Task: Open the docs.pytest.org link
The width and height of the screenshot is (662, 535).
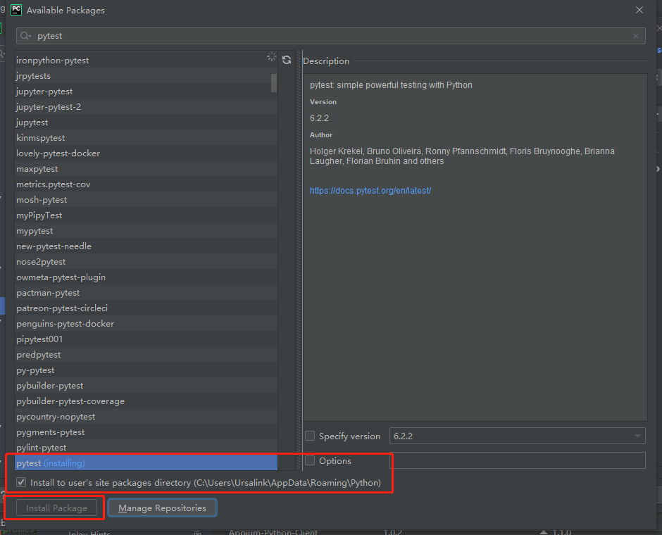Action: pyautogui.click(x=370, y=191)
